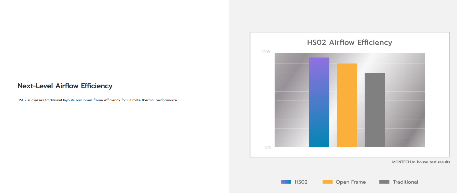Viewport: 457px width, 193px height.
Task: Click the orange Open Frame legend swatch
Action: 327,182
